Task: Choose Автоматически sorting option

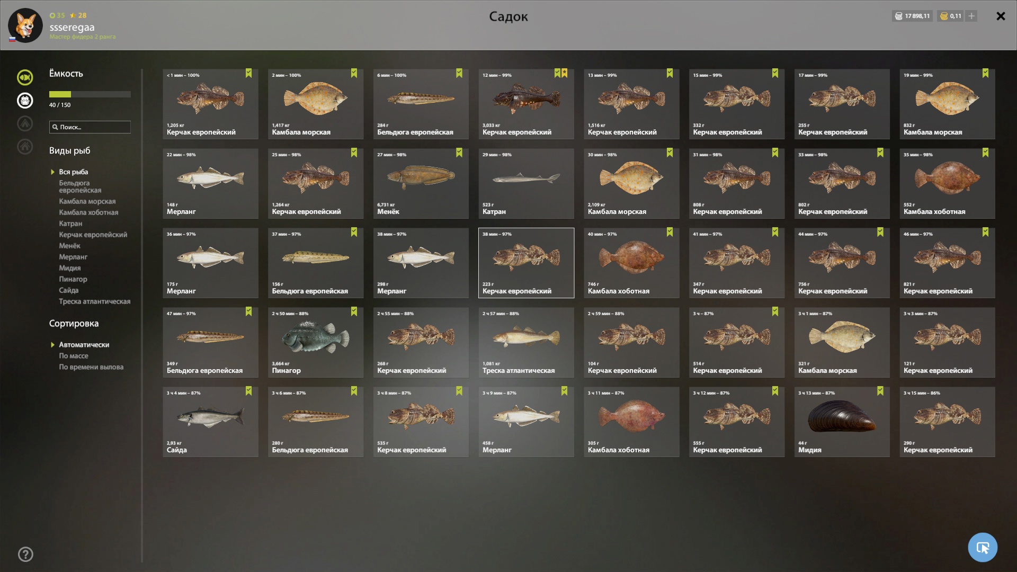Action: (x=84, y=345)
